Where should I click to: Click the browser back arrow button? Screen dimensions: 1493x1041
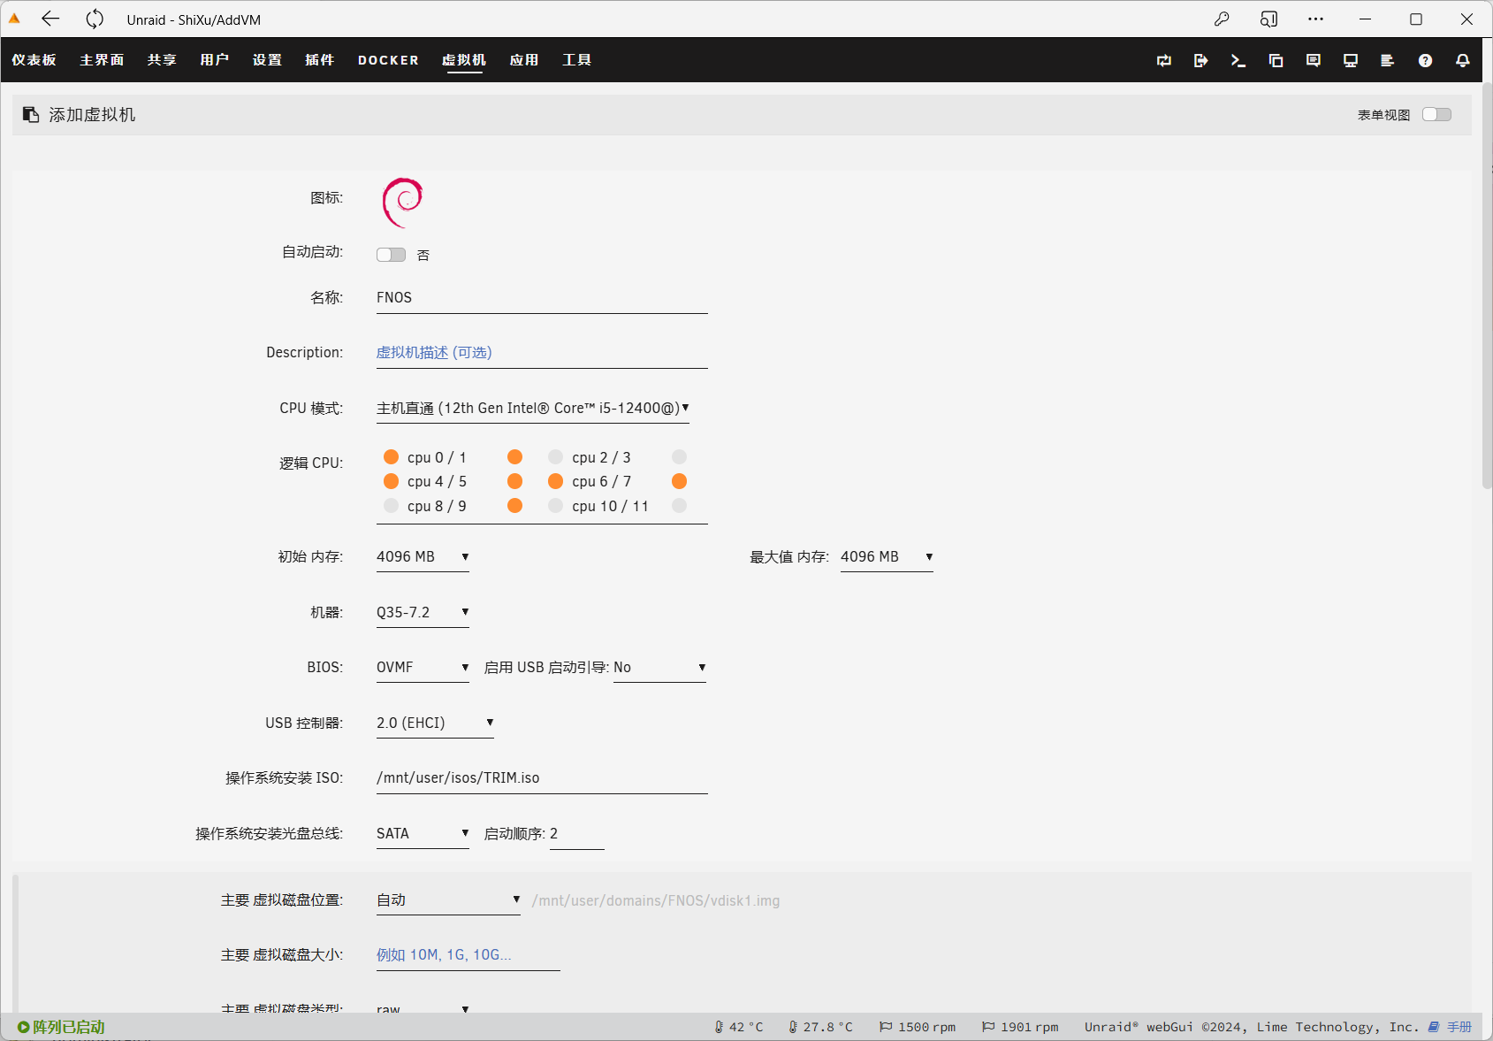pyautogui.click(x=50, y=19)
